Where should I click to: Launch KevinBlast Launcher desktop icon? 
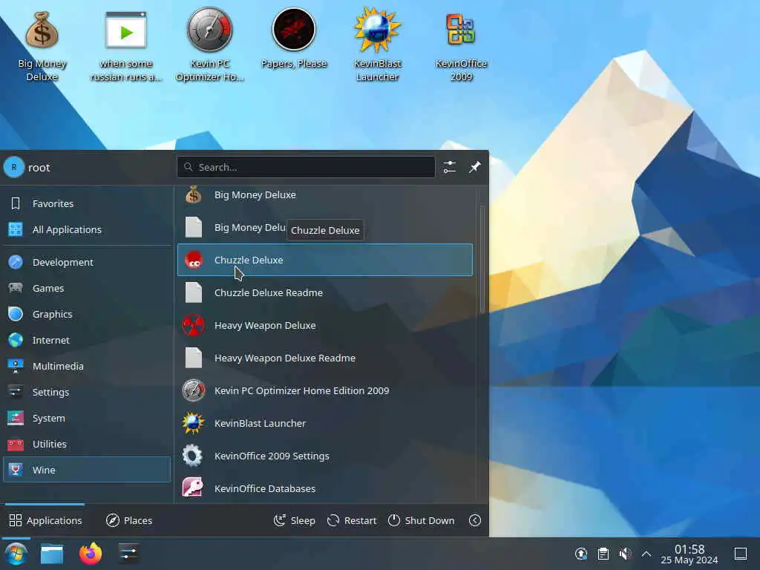click(378, 45)
